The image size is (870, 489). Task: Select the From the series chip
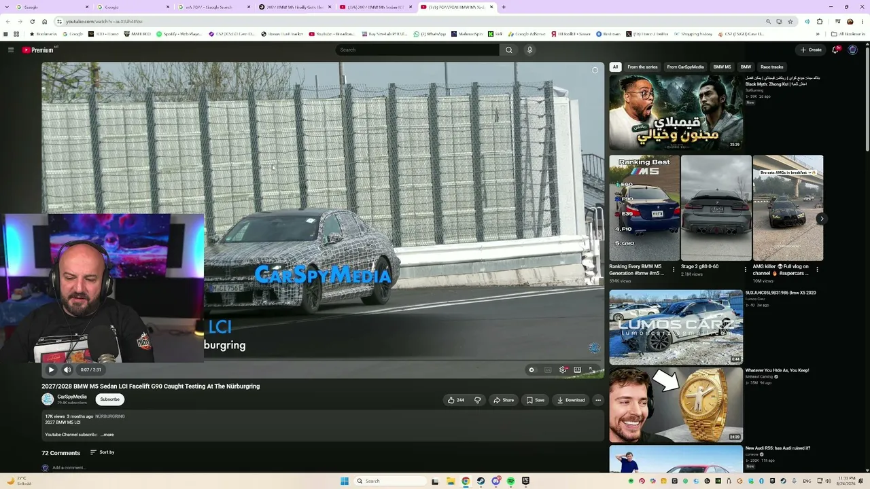642,67
